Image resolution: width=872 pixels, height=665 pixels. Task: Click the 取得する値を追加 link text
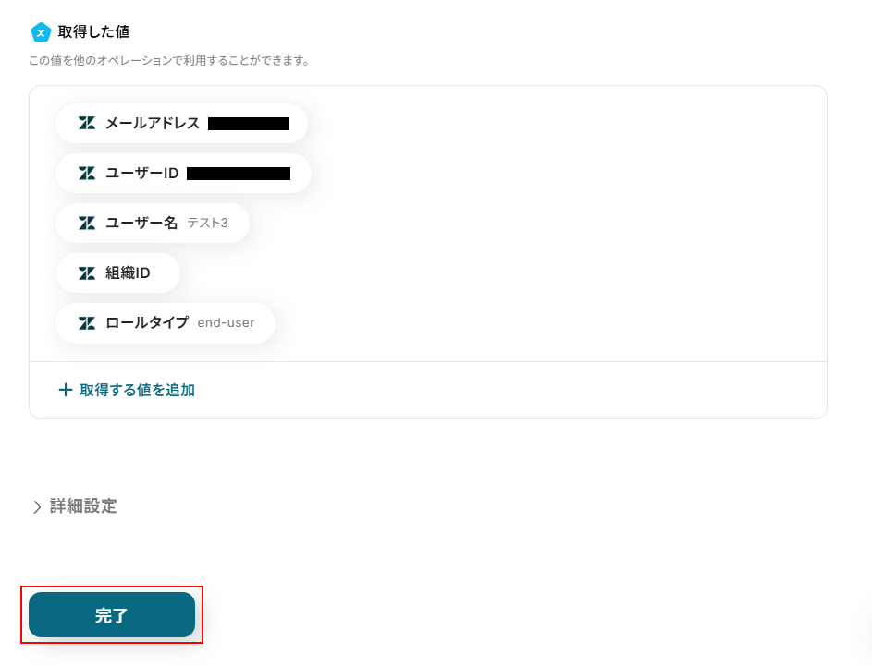point(137,390)
